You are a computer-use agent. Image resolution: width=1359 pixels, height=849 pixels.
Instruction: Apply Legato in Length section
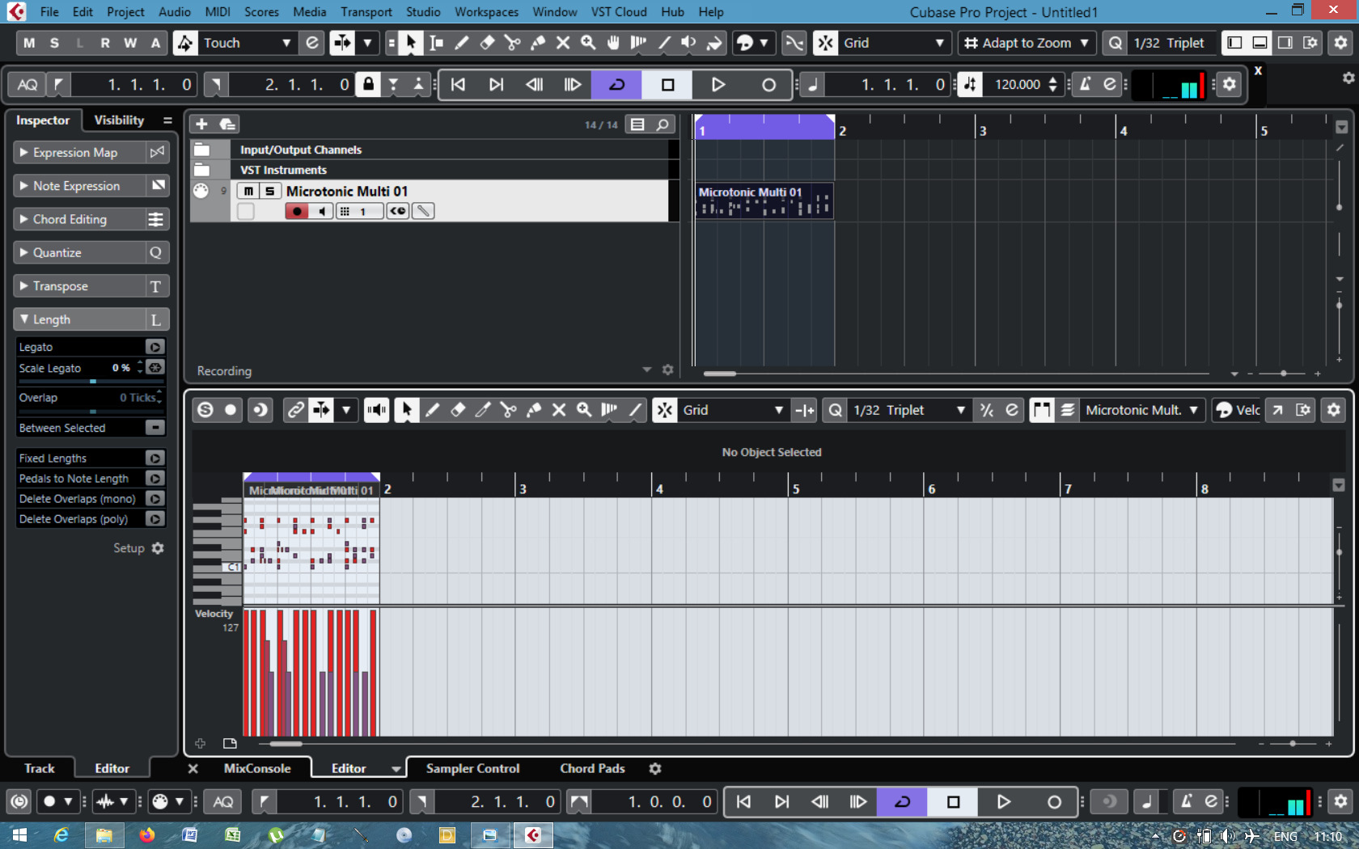pyautogui.click(x=155, y=347)
